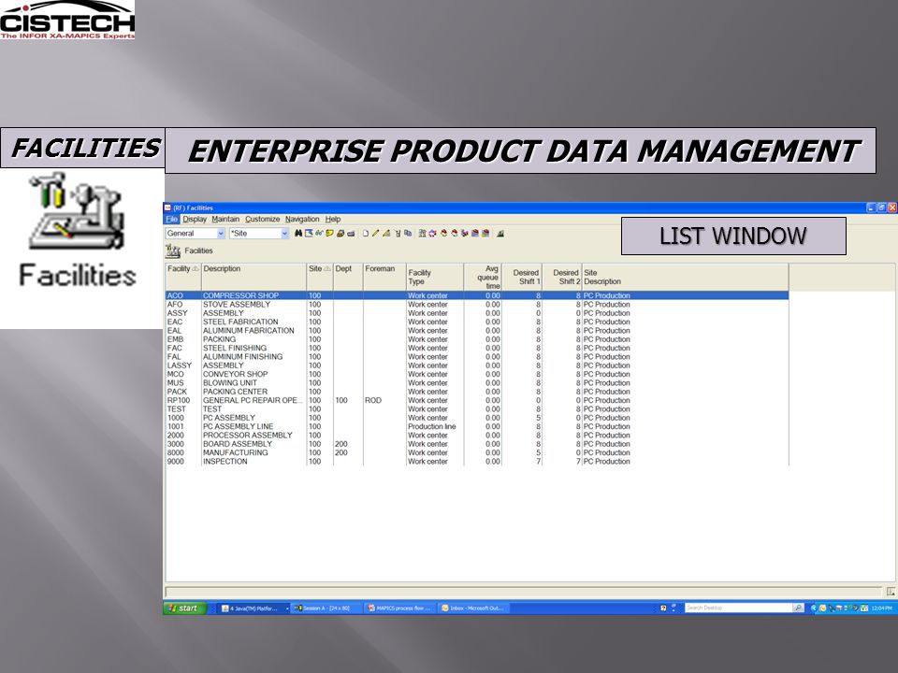Sort by the Facility column header
Viewport: 898px width, 673px height.
tap(183, 277)
